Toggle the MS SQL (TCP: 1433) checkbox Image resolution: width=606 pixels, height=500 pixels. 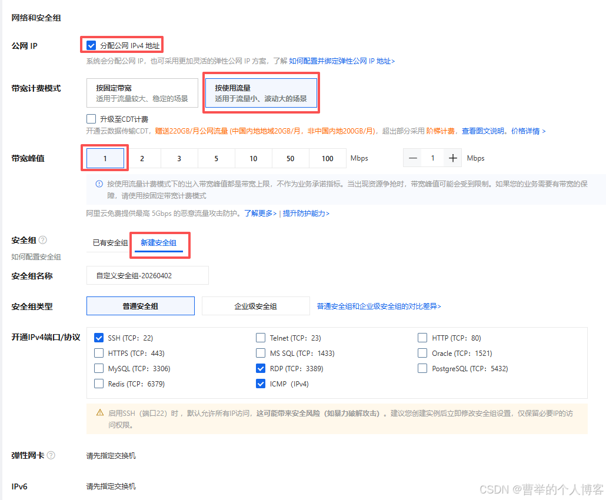pyautogui.click(x=261, y=353)
